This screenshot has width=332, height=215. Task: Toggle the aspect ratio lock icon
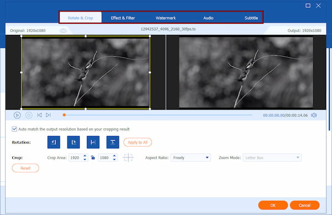pos(93,158)
